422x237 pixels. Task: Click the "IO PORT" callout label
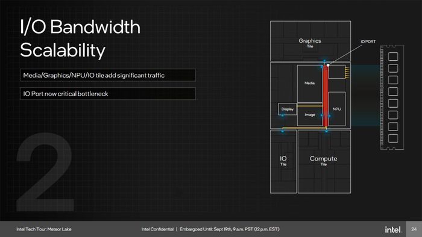pyautogui.click(x=368, y=42)
